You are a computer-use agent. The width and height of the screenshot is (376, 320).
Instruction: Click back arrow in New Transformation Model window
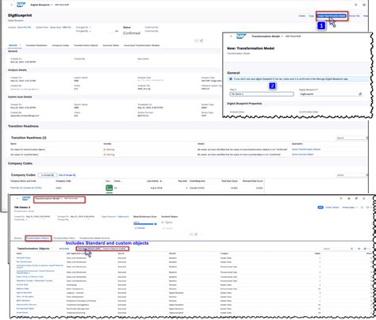pyautogui.click(x=231, y=36)
